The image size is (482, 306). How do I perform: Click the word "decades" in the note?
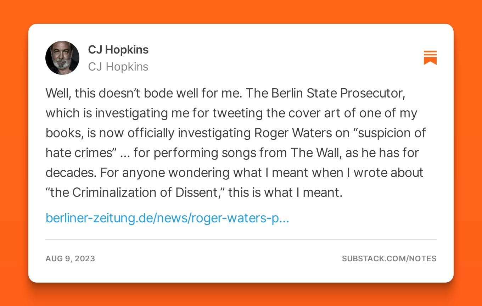tap(71, 173)
